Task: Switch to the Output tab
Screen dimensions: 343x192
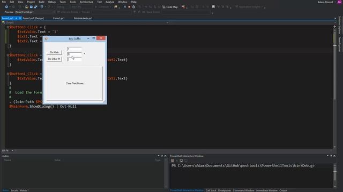Action: (x=284, y=190)
